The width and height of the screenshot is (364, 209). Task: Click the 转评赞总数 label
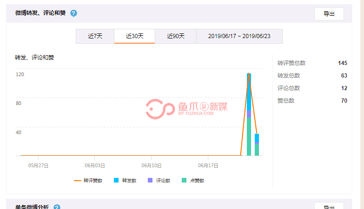[x=291, y=63]
